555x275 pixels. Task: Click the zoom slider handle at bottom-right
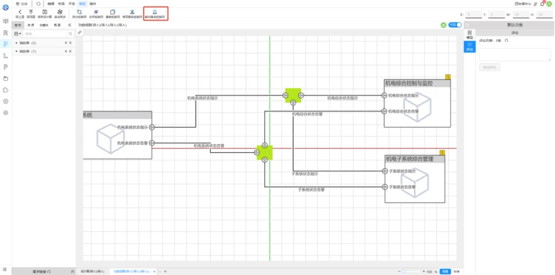click(x=404, y=272)
